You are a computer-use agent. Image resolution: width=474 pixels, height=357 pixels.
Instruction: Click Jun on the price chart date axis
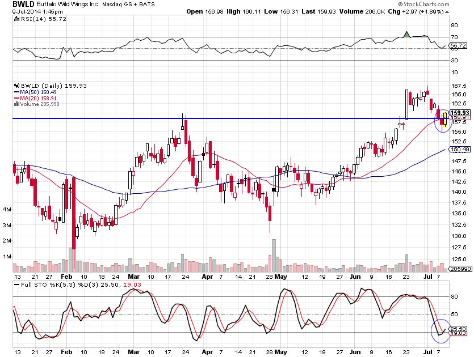[355, 277]
